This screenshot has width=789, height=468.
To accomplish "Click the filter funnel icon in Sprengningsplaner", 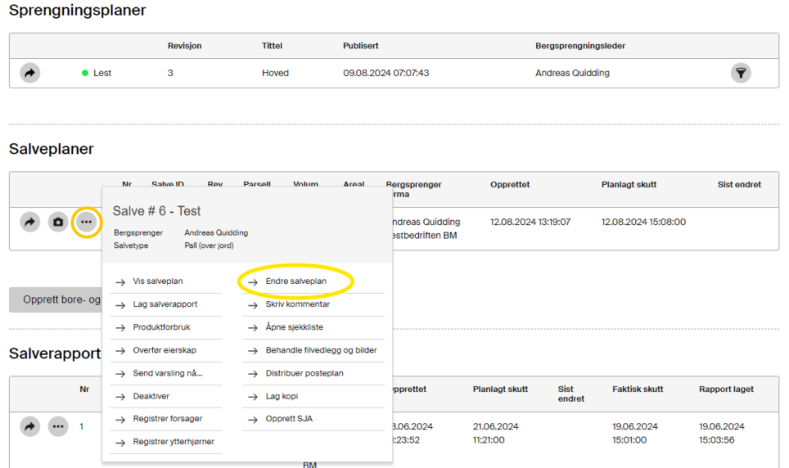I will (x=741, y=73).
